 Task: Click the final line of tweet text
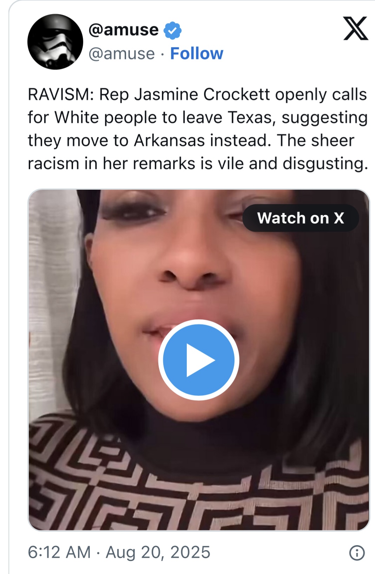(198, 164)
